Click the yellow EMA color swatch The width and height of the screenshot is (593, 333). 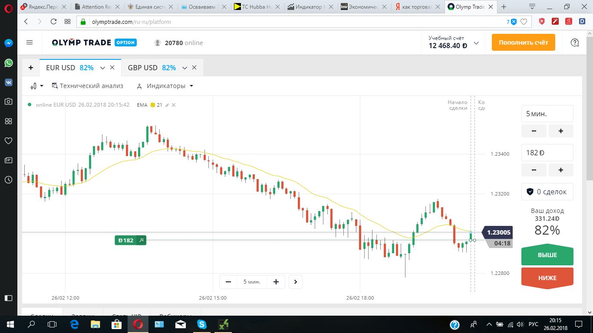(x=153, y=105)
